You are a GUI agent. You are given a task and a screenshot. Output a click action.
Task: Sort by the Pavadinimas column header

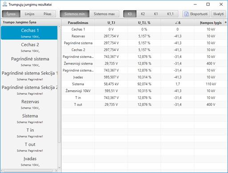tap(78, 23)
